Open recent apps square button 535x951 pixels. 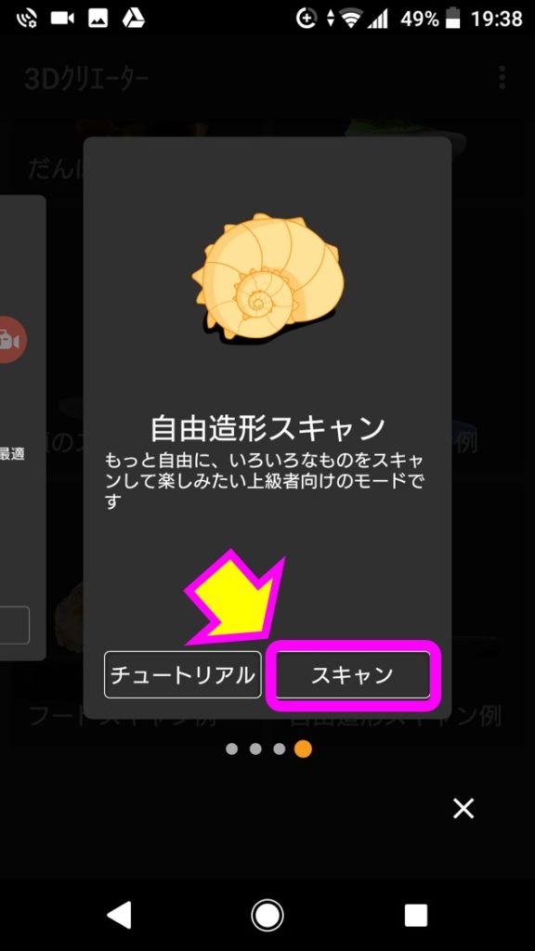415,915
